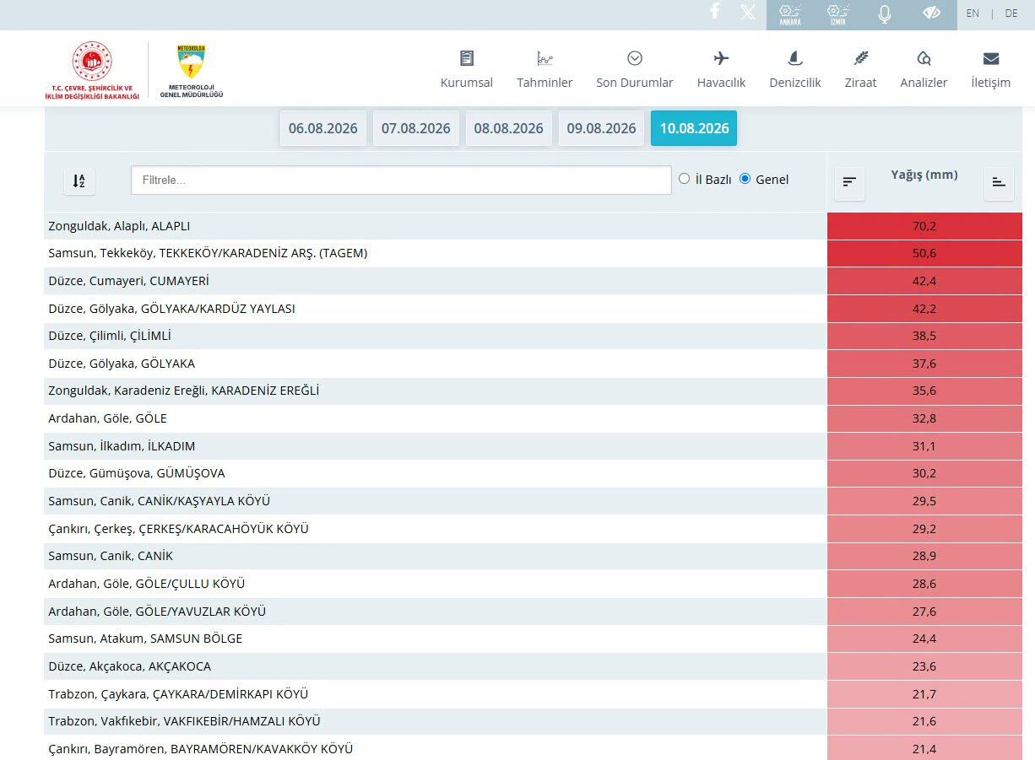Open the X (Twitter) social icon

pyautogui.click(x=748, y=12)
